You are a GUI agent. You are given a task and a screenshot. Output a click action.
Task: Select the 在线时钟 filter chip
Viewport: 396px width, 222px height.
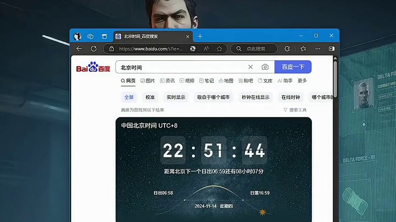pos(290,97)
